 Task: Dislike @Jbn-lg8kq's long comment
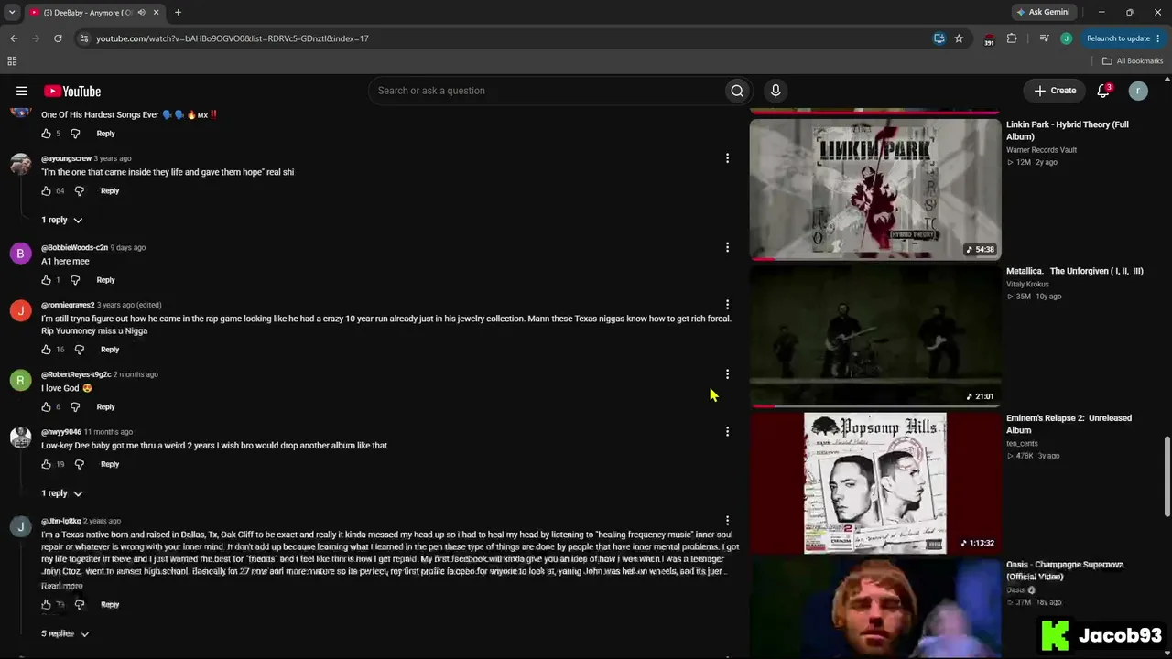point(79,605)
